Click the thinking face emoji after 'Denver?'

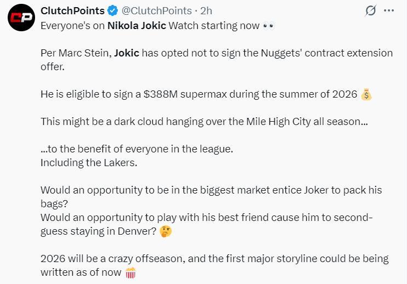[x=165, y=231]
